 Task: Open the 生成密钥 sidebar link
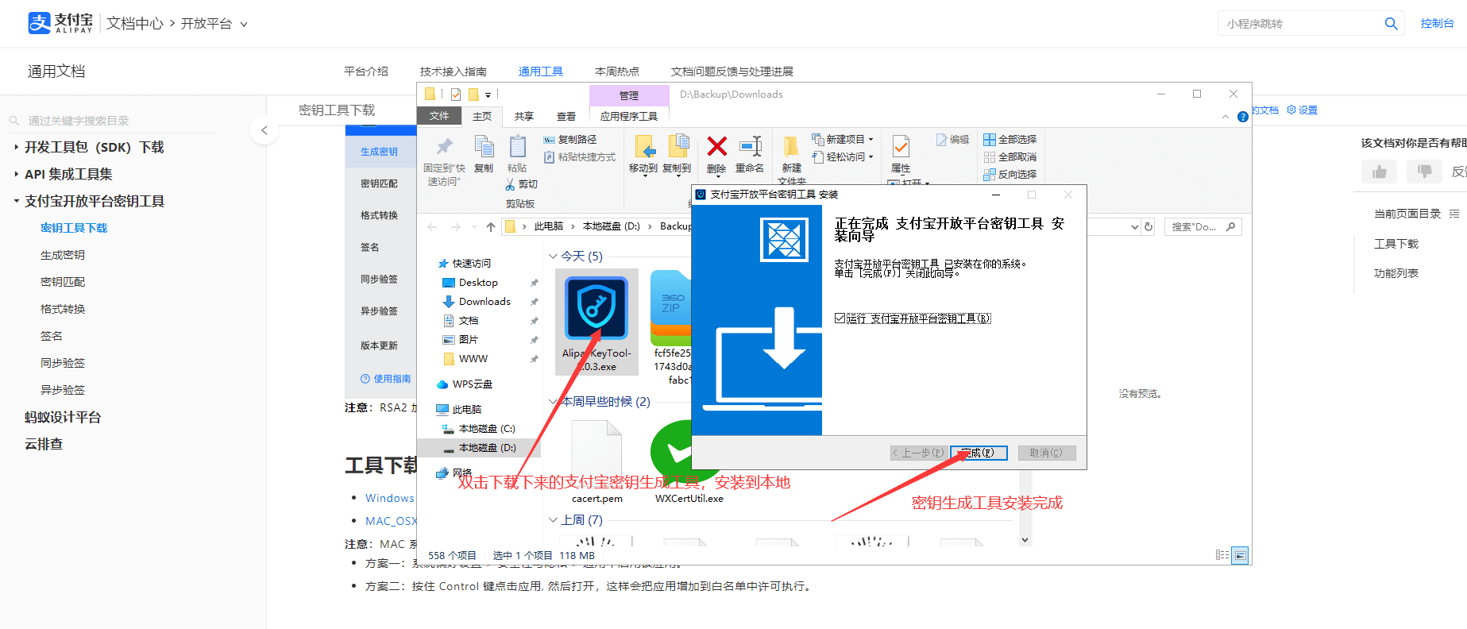pyautogui.click(x=63, y=255)
